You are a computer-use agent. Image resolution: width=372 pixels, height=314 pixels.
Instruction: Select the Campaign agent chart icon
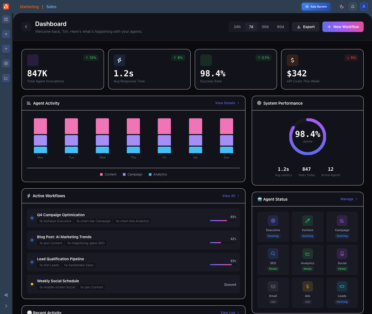coord(342,221)
